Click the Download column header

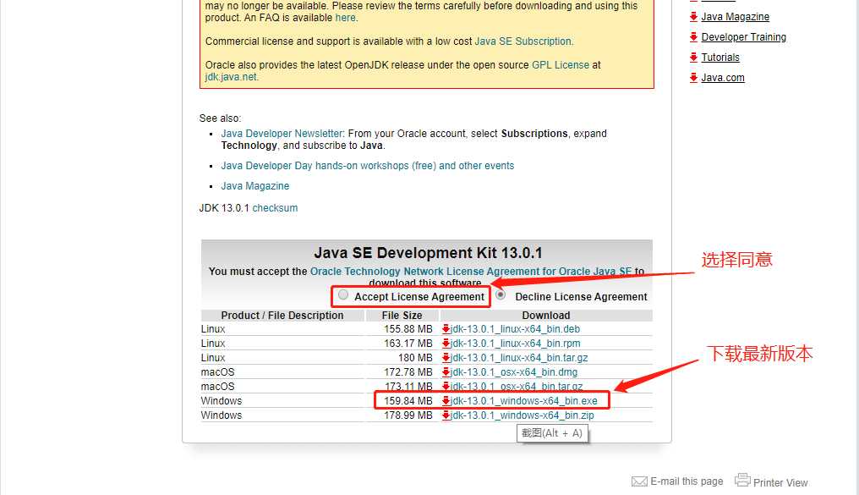point(546,316)
